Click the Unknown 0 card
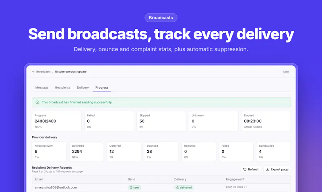322x192 pixels. point(214,121)
